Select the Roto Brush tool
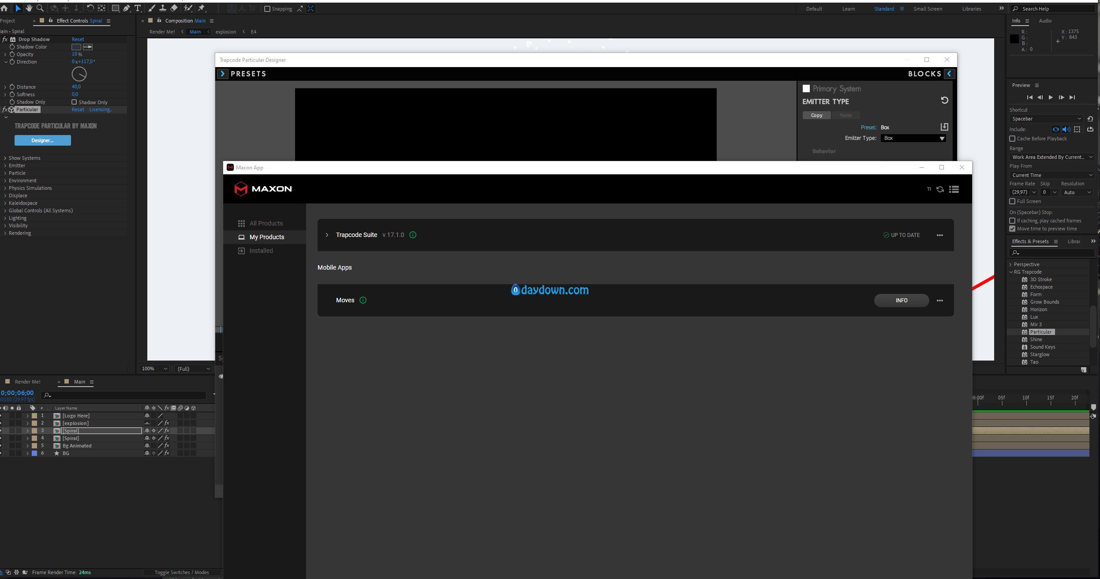Viewport: 1100px width, 579px height. pyautogui.click(x=188, y=8)
